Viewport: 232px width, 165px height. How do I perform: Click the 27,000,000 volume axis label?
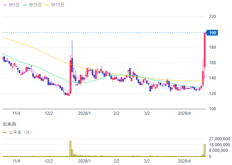coord(219,139)
